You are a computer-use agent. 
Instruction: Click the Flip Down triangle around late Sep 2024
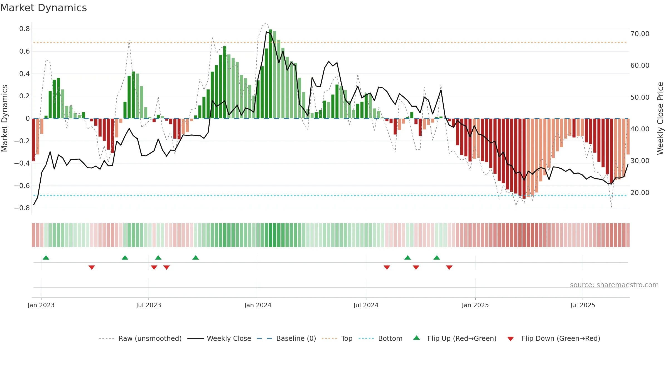[416, 267]
